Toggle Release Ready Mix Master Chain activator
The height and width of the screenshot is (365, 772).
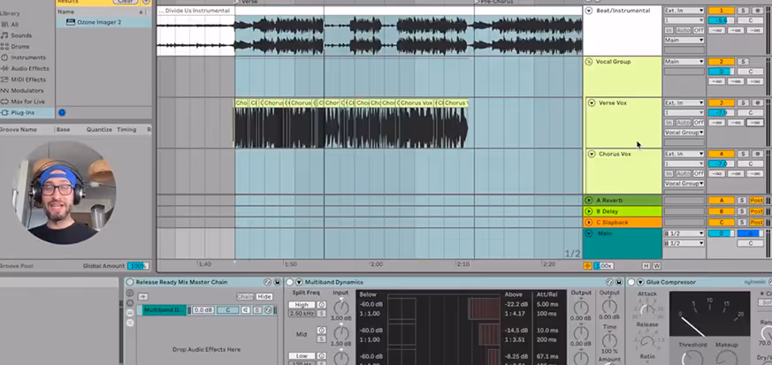pos(130,282)
